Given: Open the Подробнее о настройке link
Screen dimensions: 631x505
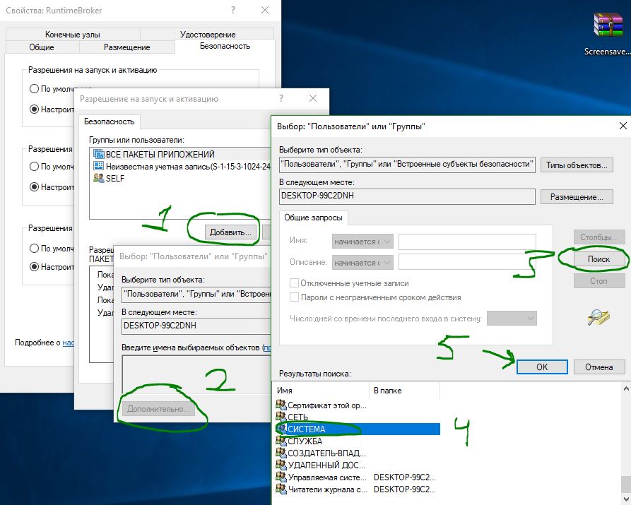Looking at the screenshot, I should click(68, 343).
